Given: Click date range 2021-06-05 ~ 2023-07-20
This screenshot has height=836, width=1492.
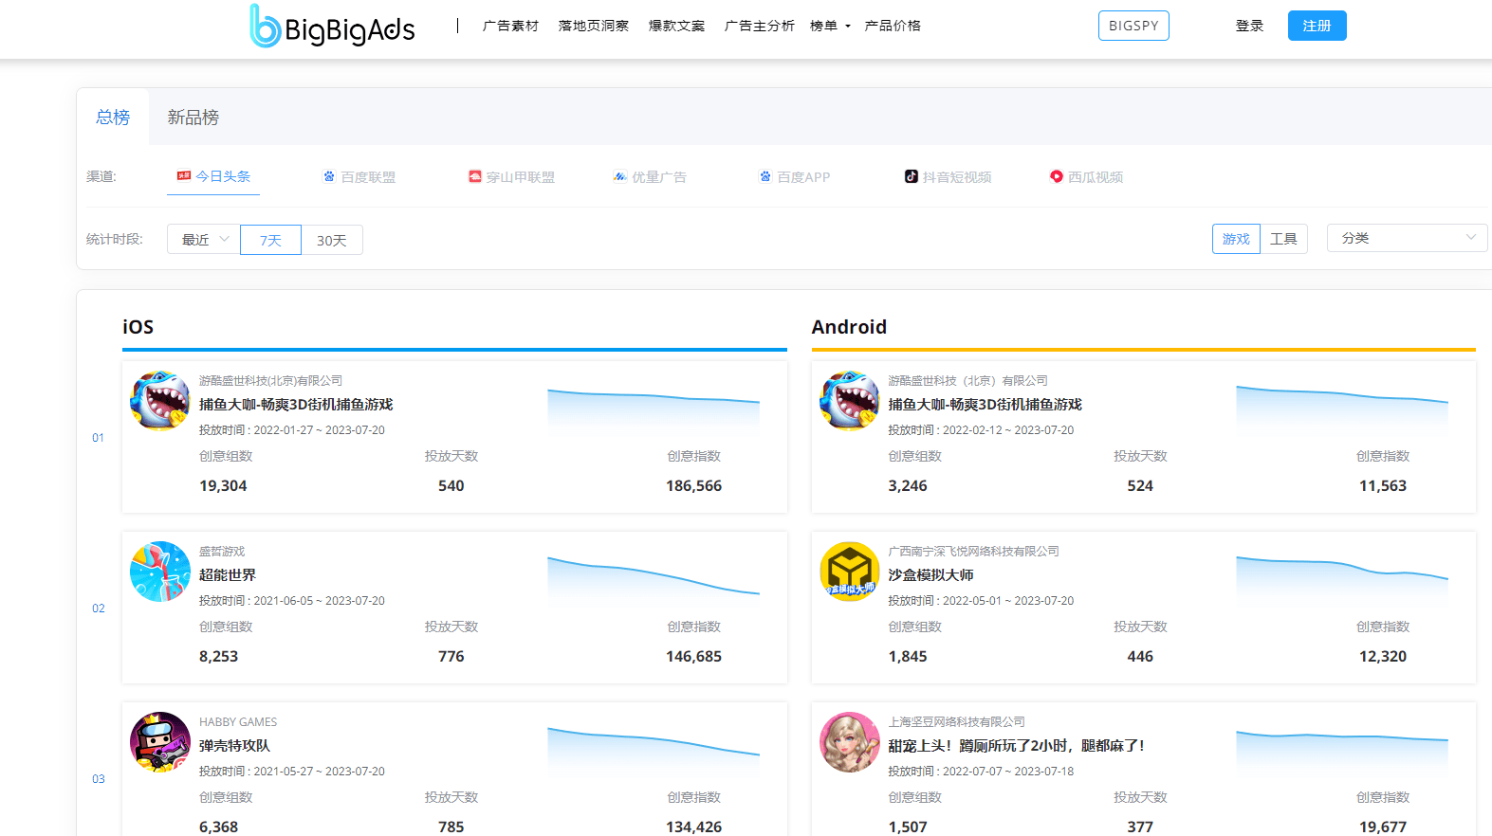Looking at the screenshot, I should point(319,601).
